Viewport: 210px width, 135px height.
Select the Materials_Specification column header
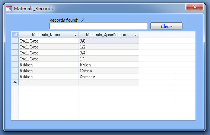[109, 35]
